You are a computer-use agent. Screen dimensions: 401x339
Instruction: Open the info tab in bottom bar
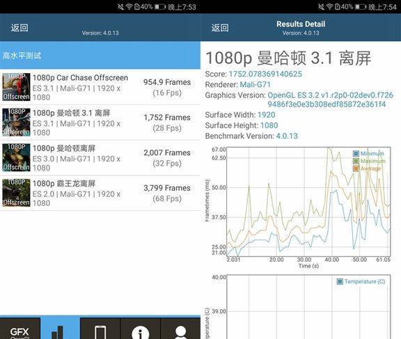tap(140, 329)
